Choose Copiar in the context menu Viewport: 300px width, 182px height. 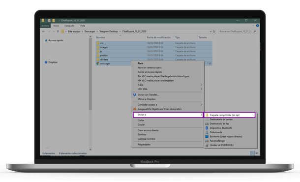(x=141, y=124)
